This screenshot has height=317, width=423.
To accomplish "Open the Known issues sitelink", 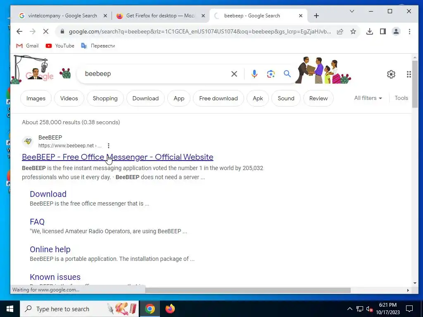I will [x=55, y=277].
